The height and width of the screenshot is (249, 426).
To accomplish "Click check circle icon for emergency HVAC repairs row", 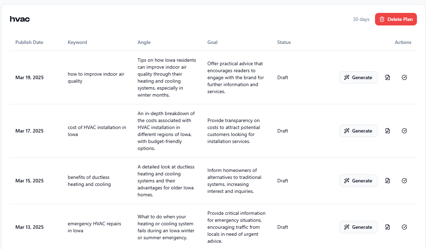I will (x=404, y=227).
